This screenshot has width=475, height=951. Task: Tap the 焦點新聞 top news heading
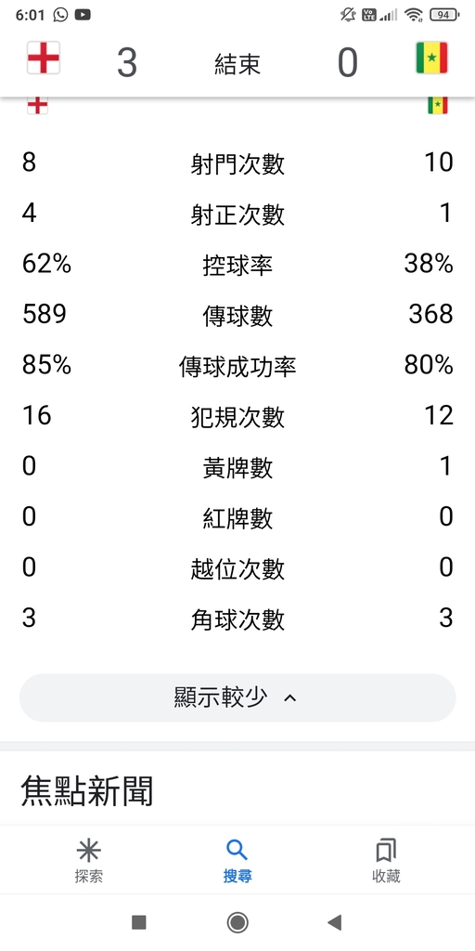tap(87, 791)
